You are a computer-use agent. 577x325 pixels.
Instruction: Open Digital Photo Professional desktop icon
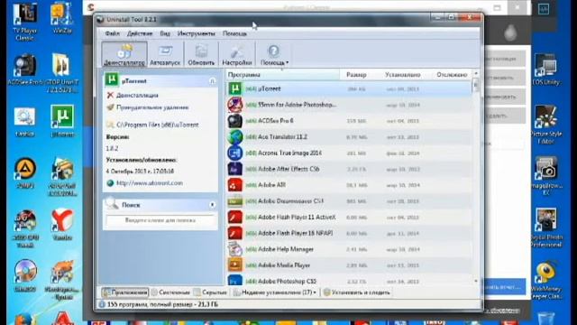(545, 227)
